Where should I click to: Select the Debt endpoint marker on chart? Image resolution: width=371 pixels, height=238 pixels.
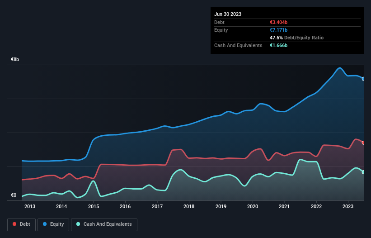pos(363,143)
